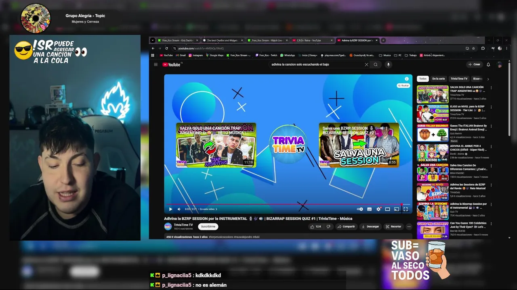Click the Compartir share button
The height and width of the screenshot is (290, 517).
tap(346, 226)
